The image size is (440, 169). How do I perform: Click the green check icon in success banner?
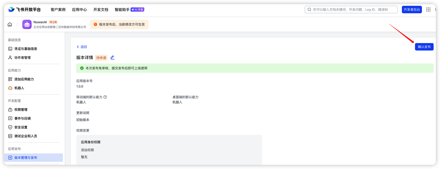point(82,68)
